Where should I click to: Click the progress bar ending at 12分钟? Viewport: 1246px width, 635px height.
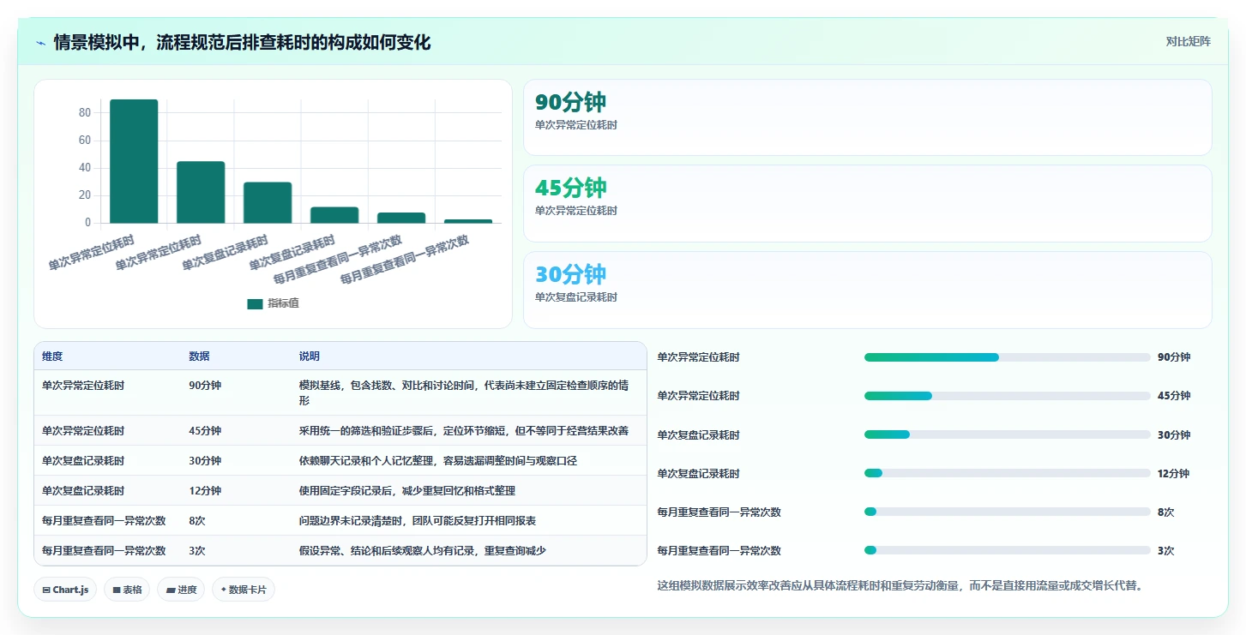pos(1008,473)
